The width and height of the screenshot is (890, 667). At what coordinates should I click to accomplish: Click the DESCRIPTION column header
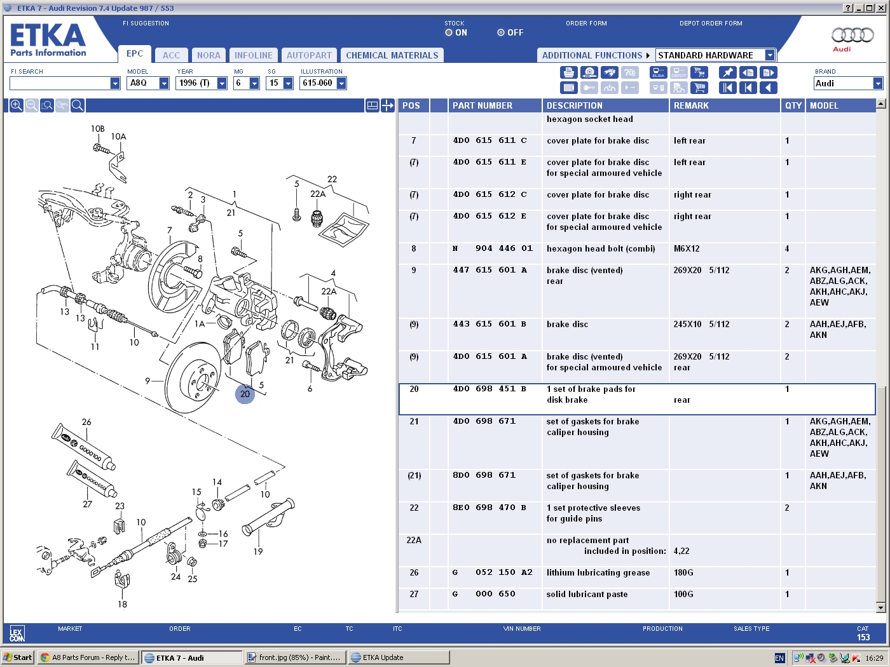pos(605,105)
